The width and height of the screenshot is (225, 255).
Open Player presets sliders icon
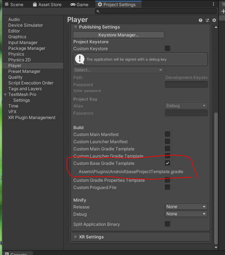click(207, 20)
